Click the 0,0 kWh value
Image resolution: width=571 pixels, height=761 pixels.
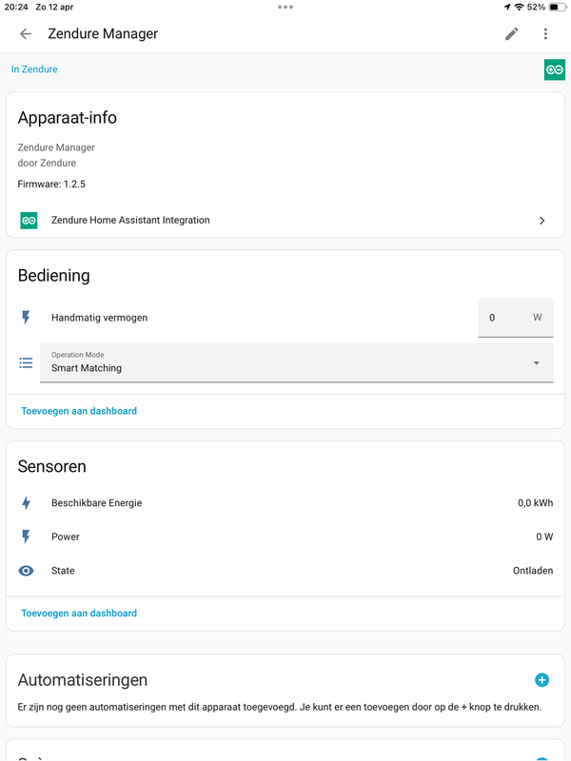[x=535, y=503]
